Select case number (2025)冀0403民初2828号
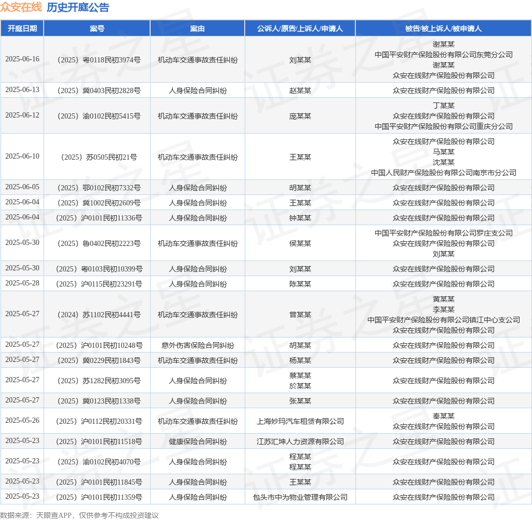Viewport: 532px width, 520px height. coord(99,90)
